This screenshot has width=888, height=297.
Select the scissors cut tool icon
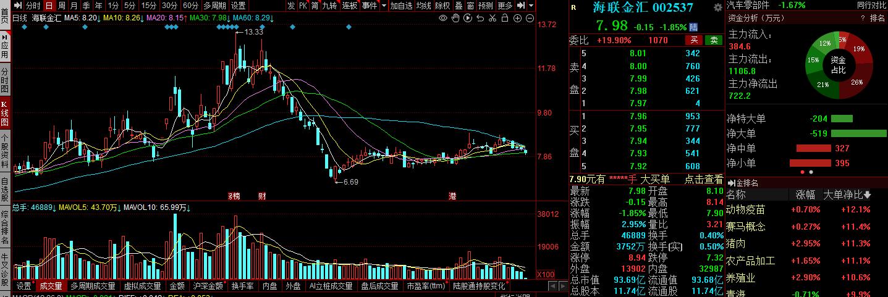[x=493, y=18]
